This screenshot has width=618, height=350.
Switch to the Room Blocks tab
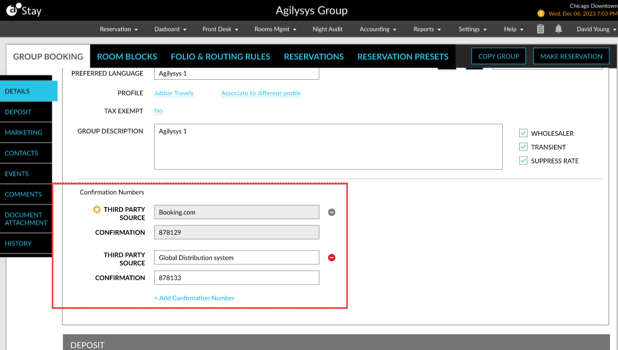pos(127,57)
